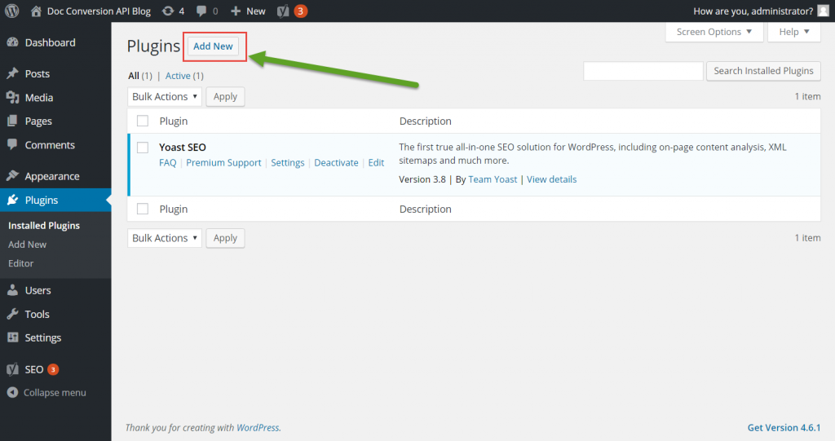Open Team Yoast author link
Screen dimensions: 835x441
[x=493, y=179]
